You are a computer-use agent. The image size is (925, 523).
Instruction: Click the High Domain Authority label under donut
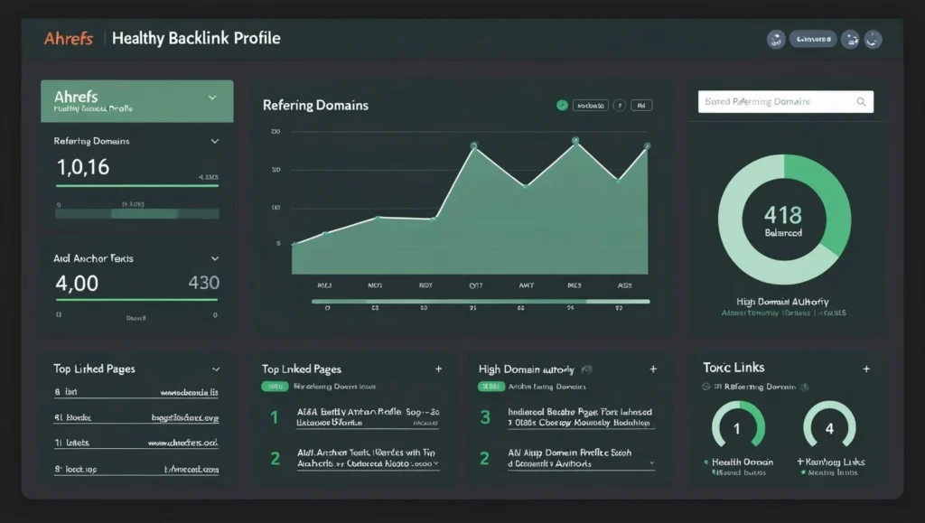coord(782,302)
